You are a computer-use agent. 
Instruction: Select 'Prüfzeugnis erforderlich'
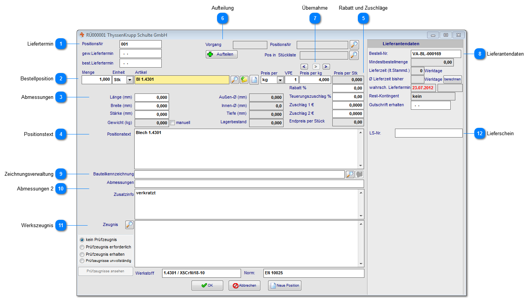tap(82, 247)
